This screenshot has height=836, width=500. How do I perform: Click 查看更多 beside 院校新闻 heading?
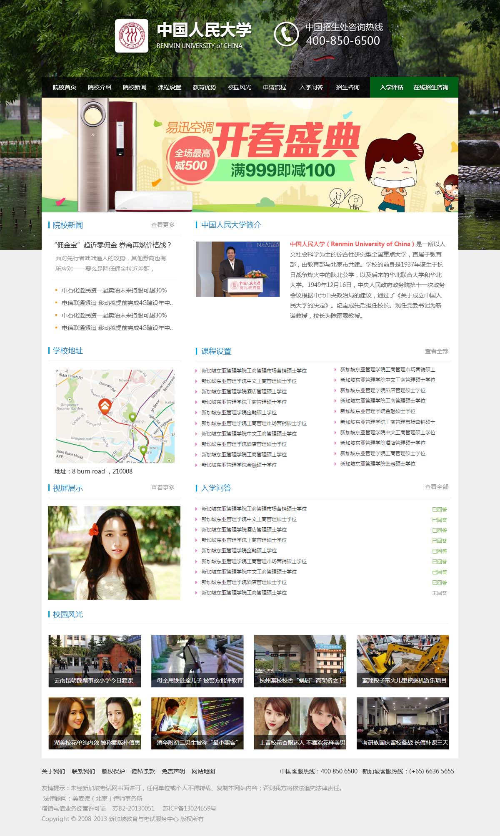[x=162, y=225]
